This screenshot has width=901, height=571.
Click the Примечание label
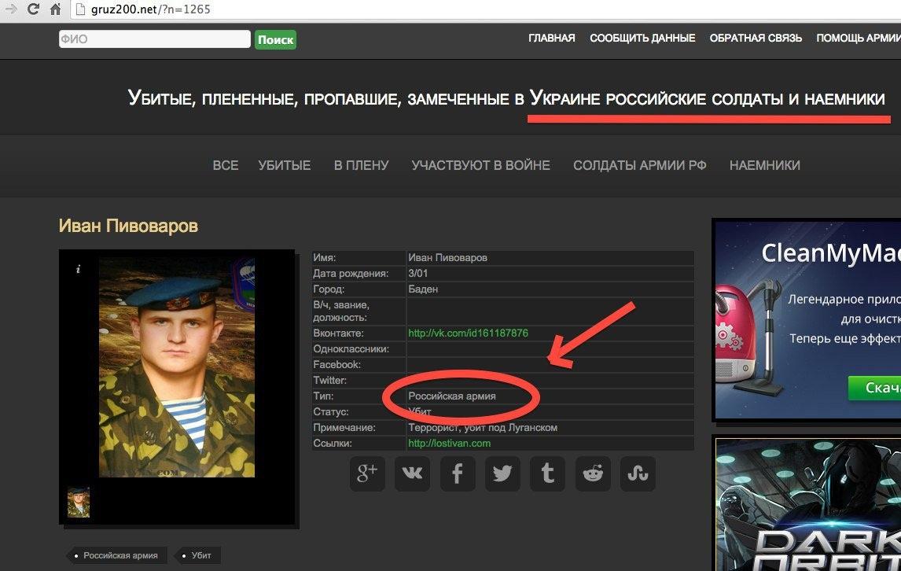344,428
